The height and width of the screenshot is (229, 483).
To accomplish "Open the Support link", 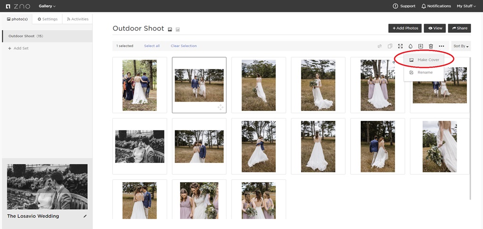I will pos(404,6).
